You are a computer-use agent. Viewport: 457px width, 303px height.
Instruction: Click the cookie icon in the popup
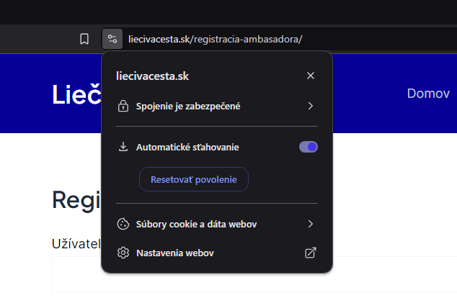point(123,224)
